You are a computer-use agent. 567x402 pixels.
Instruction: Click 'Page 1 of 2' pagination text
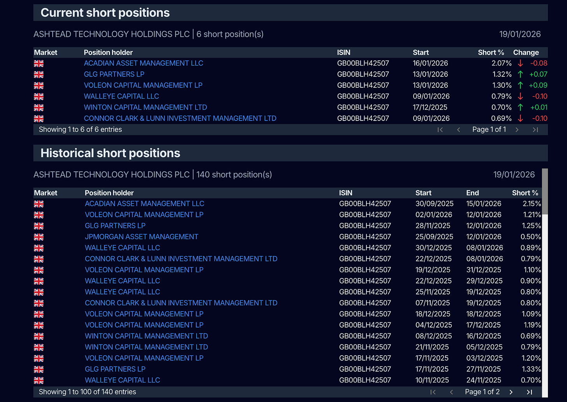click(482, 392)
